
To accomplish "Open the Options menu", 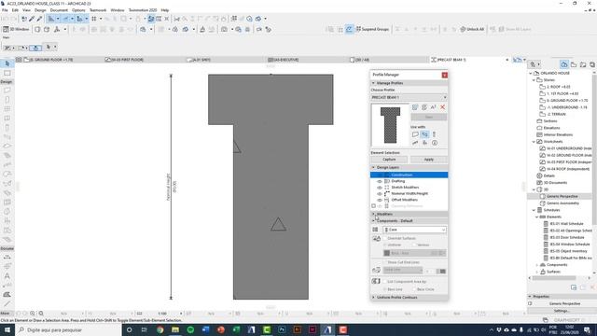I will [78, 10].
